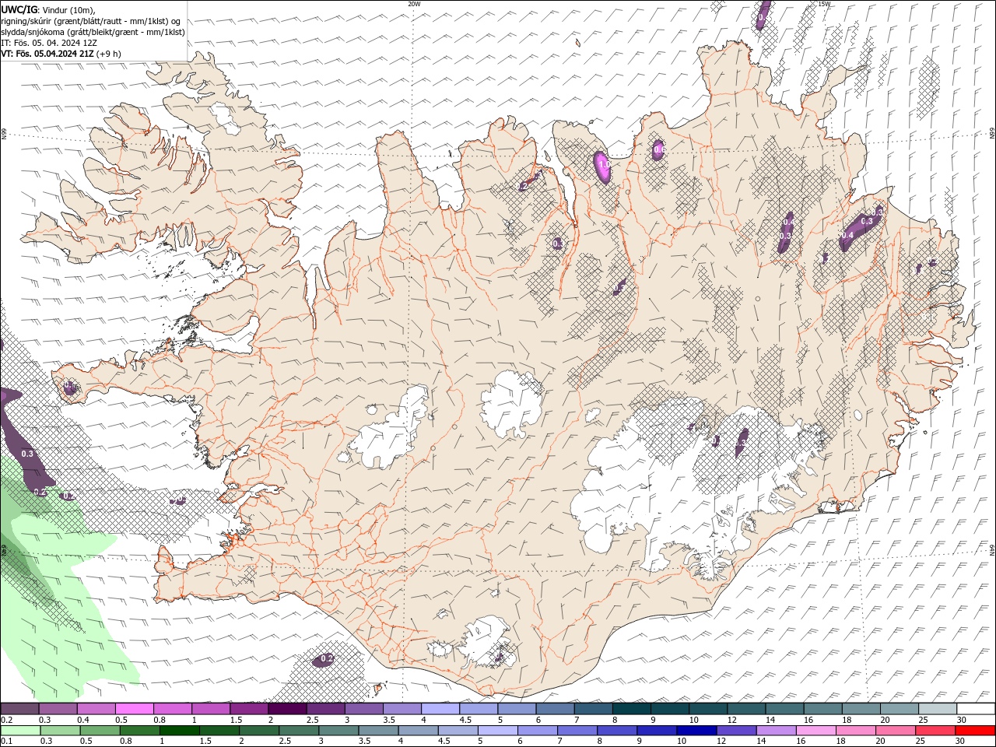The height and width of the screenshot is (747, 996).
Task: Select the bright pink 0.5 snow legend swatch
Action: 134,709
